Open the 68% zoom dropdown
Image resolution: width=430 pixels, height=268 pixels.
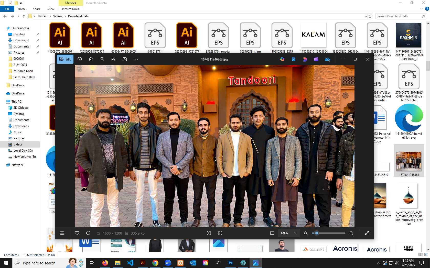point(289,233)
